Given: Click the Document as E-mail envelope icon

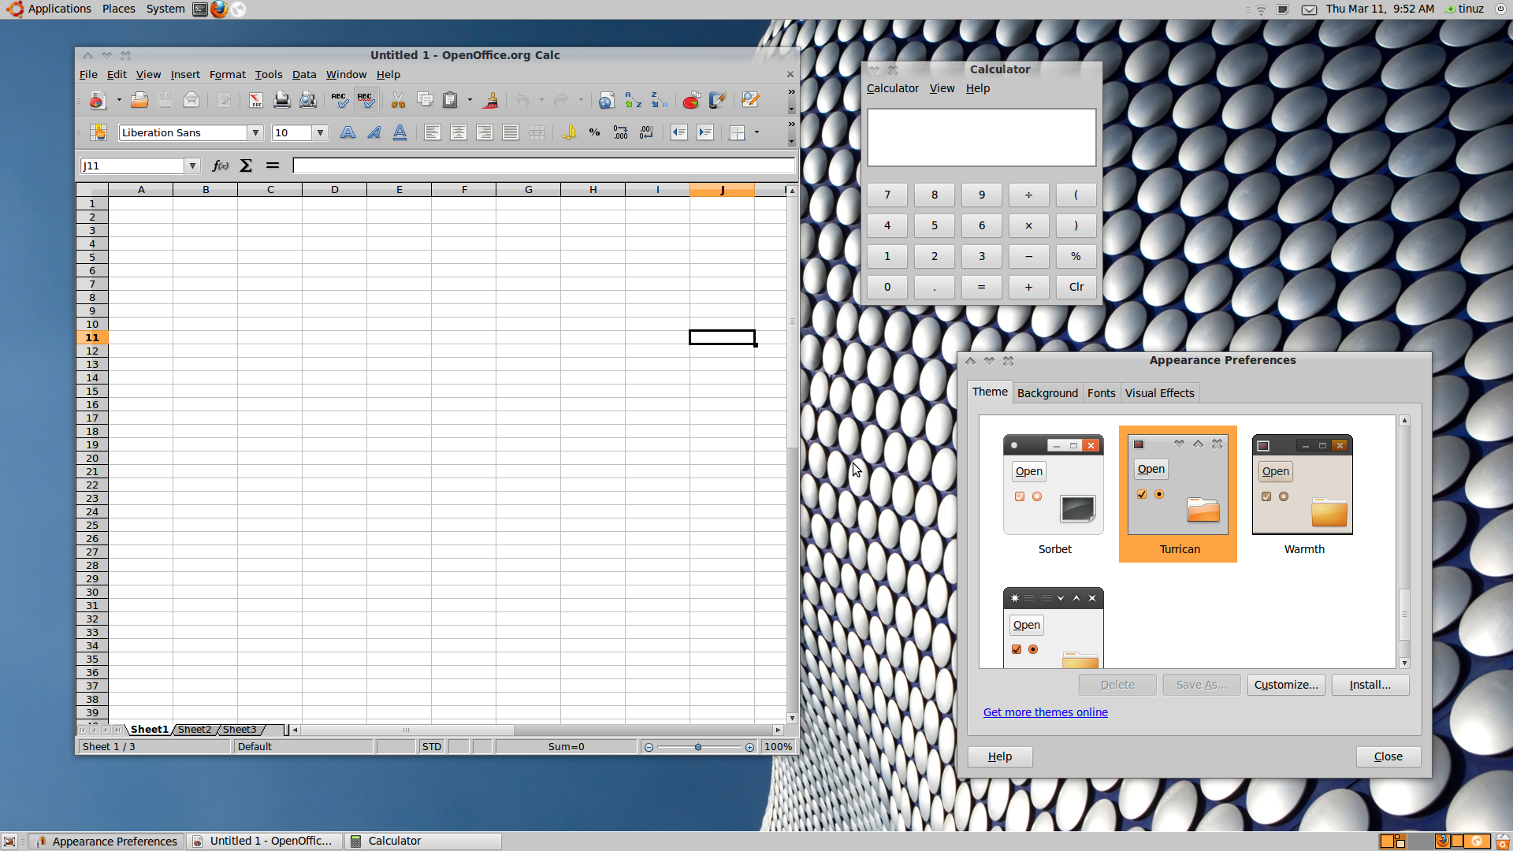Looking at the screenshot, I should click(191, 100).
